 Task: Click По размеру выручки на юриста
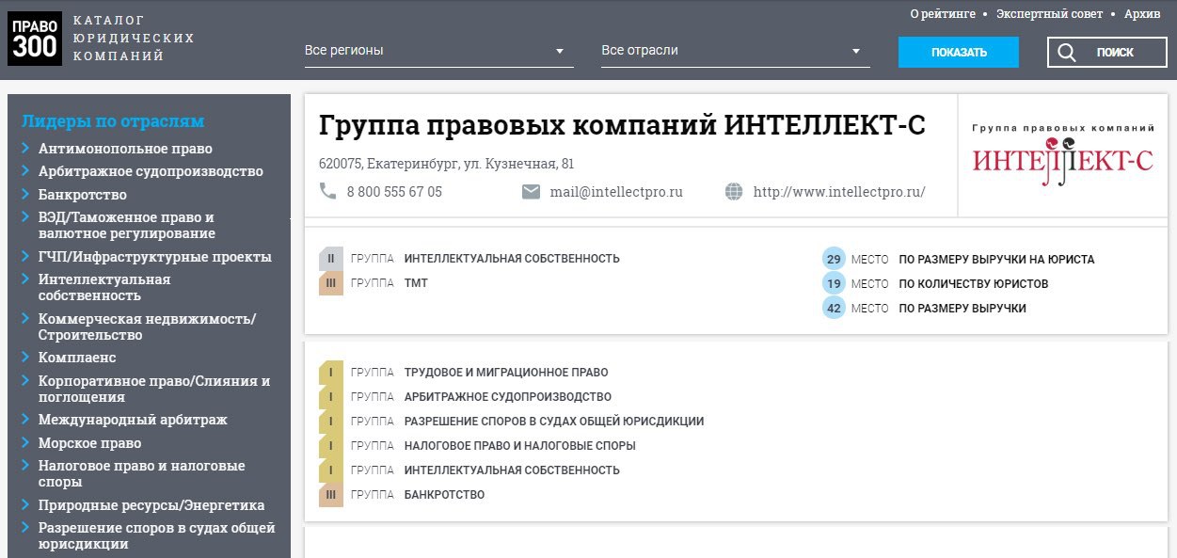pos(997,259)
